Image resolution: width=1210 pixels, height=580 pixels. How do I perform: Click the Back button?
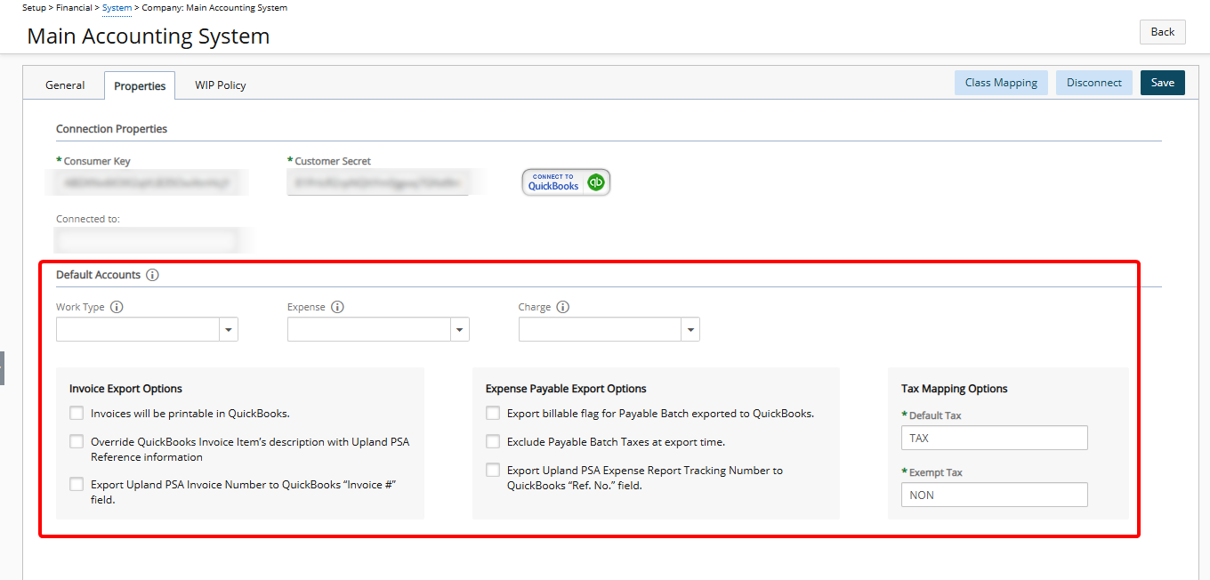1163,32
